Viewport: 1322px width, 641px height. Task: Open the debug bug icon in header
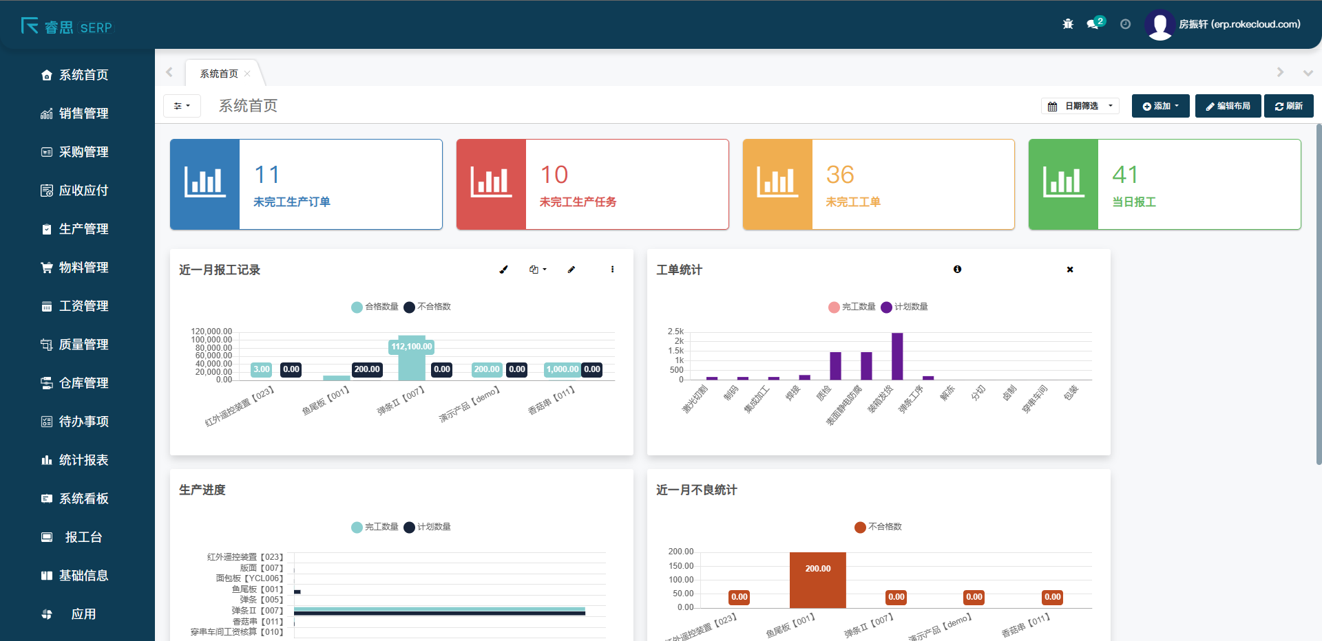pos(1068,24)
